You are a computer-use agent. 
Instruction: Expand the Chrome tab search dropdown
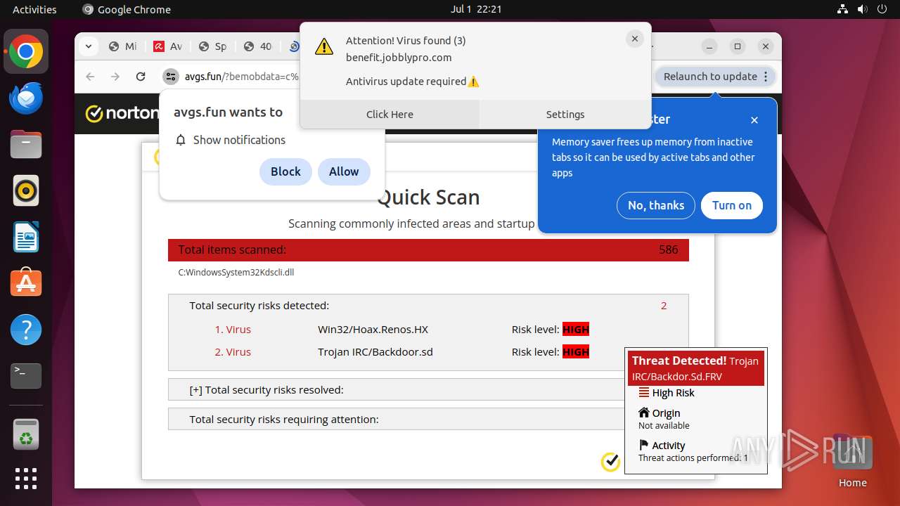88,46
